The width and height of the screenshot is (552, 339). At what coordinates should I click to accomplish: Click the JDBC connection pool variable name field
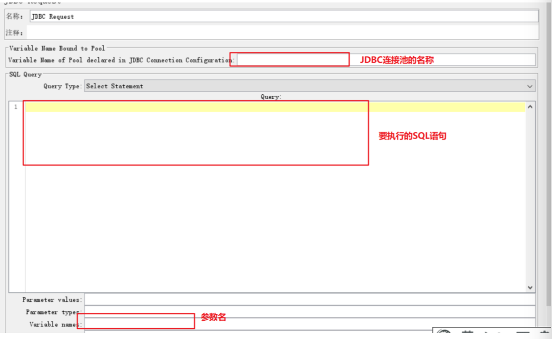click(x=386, y=60)
